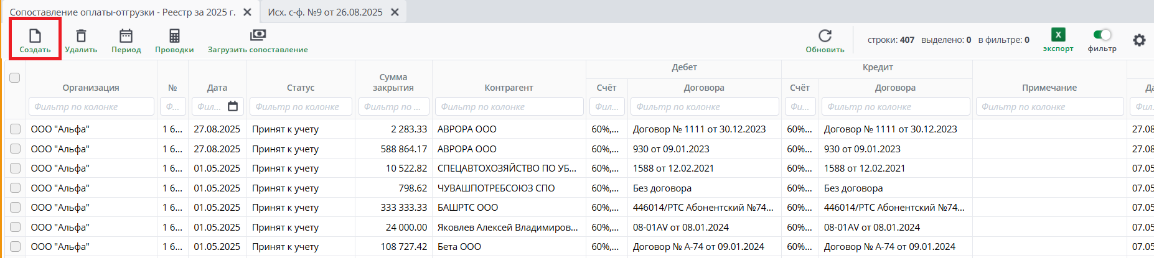Close the Исх. с-ф. №9 tab

click(395, 12)
